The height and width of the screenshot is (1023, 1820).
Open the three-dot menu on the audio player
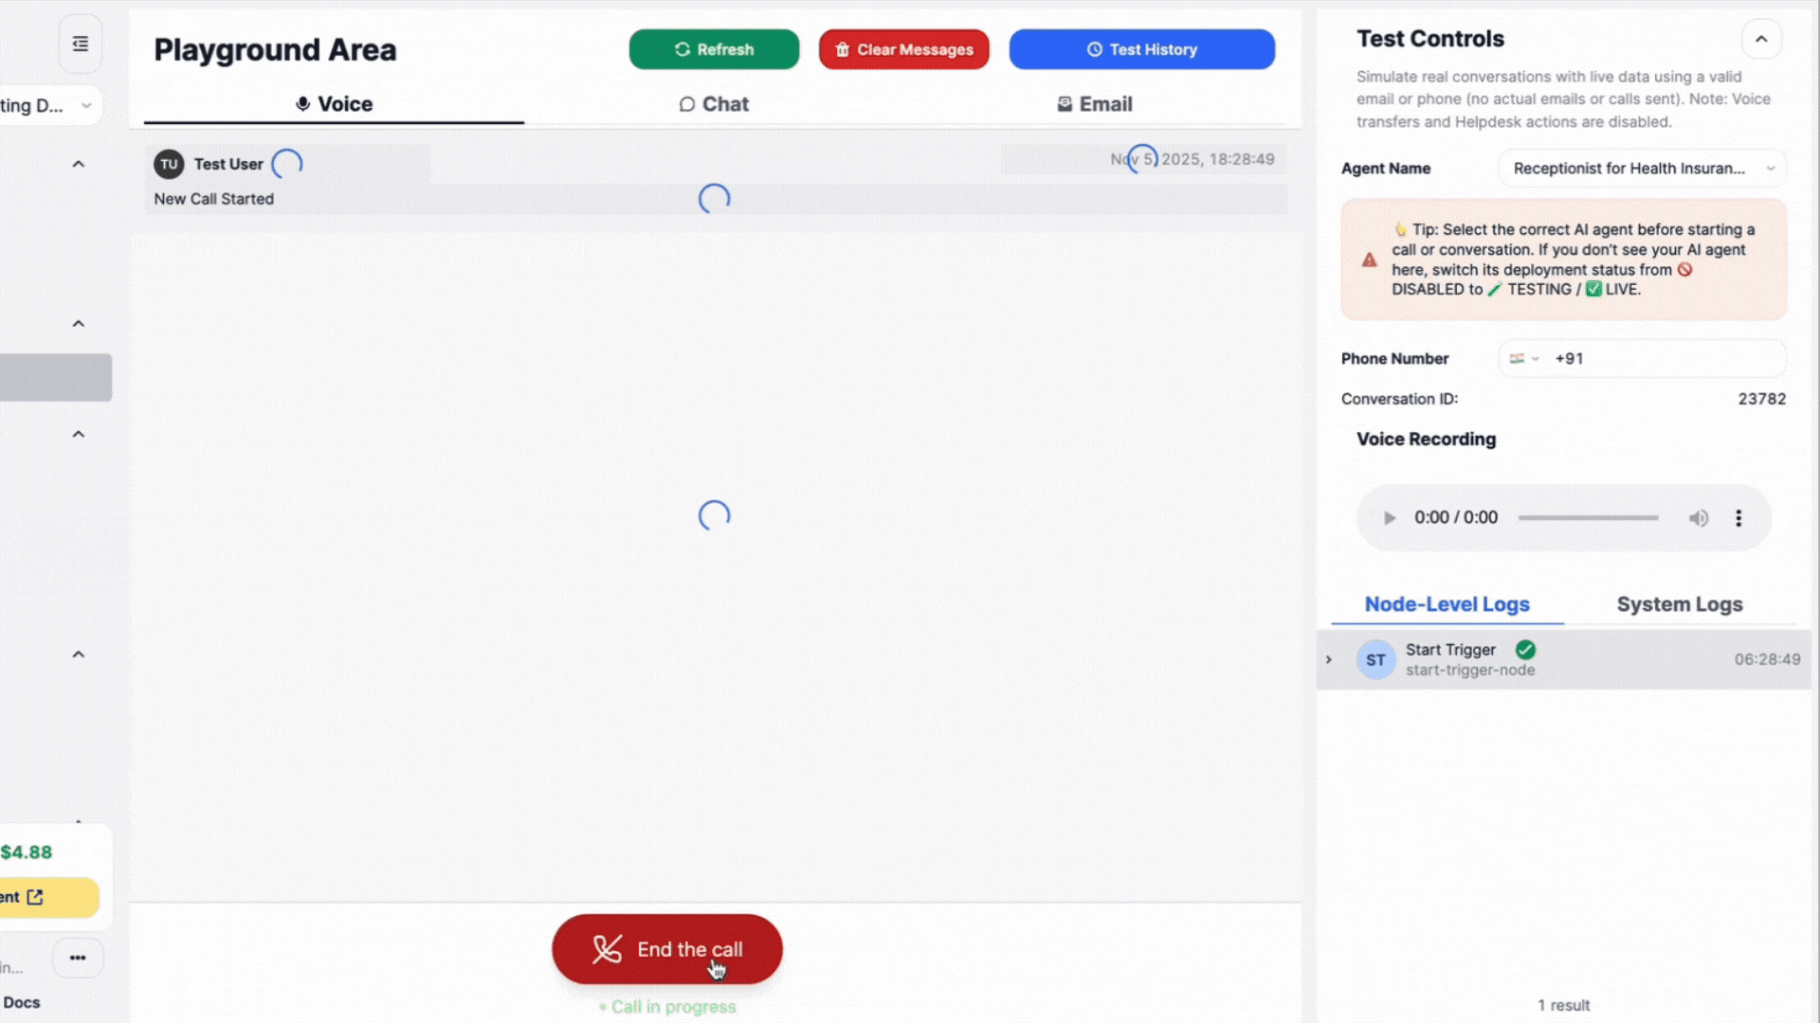pyautogui.click(x=1738, y=518)
